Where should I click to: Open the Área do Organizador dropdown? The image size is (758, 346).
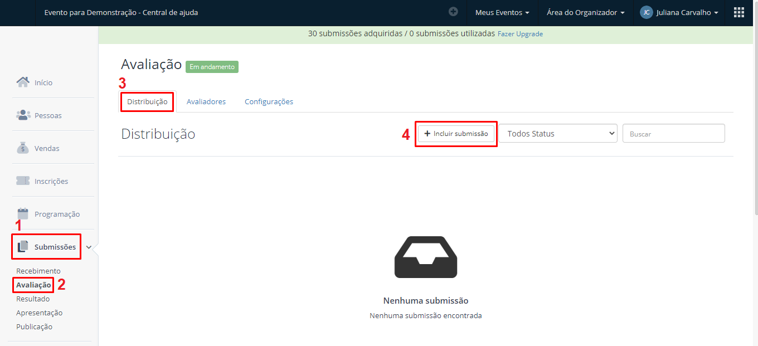[585, 12]
